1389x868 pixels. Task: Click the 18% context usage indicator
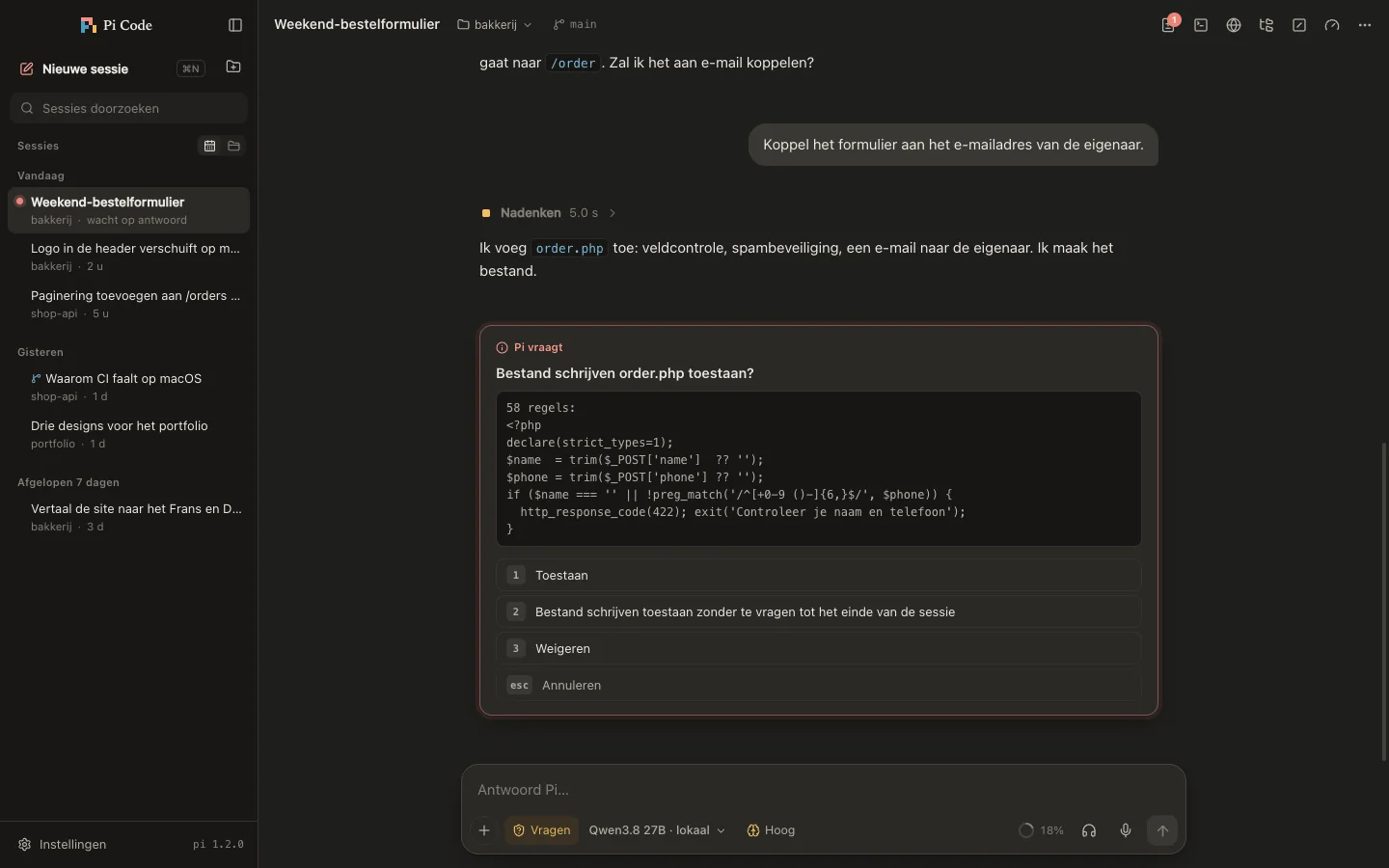[1041, 830]
